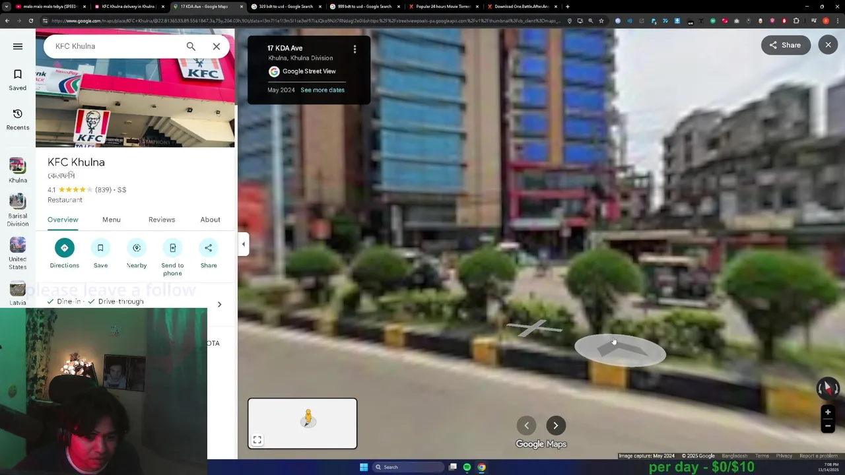Screen dimensions: 845x475
Task: Click the pegman in the minimap
Action: pos(308,418)
